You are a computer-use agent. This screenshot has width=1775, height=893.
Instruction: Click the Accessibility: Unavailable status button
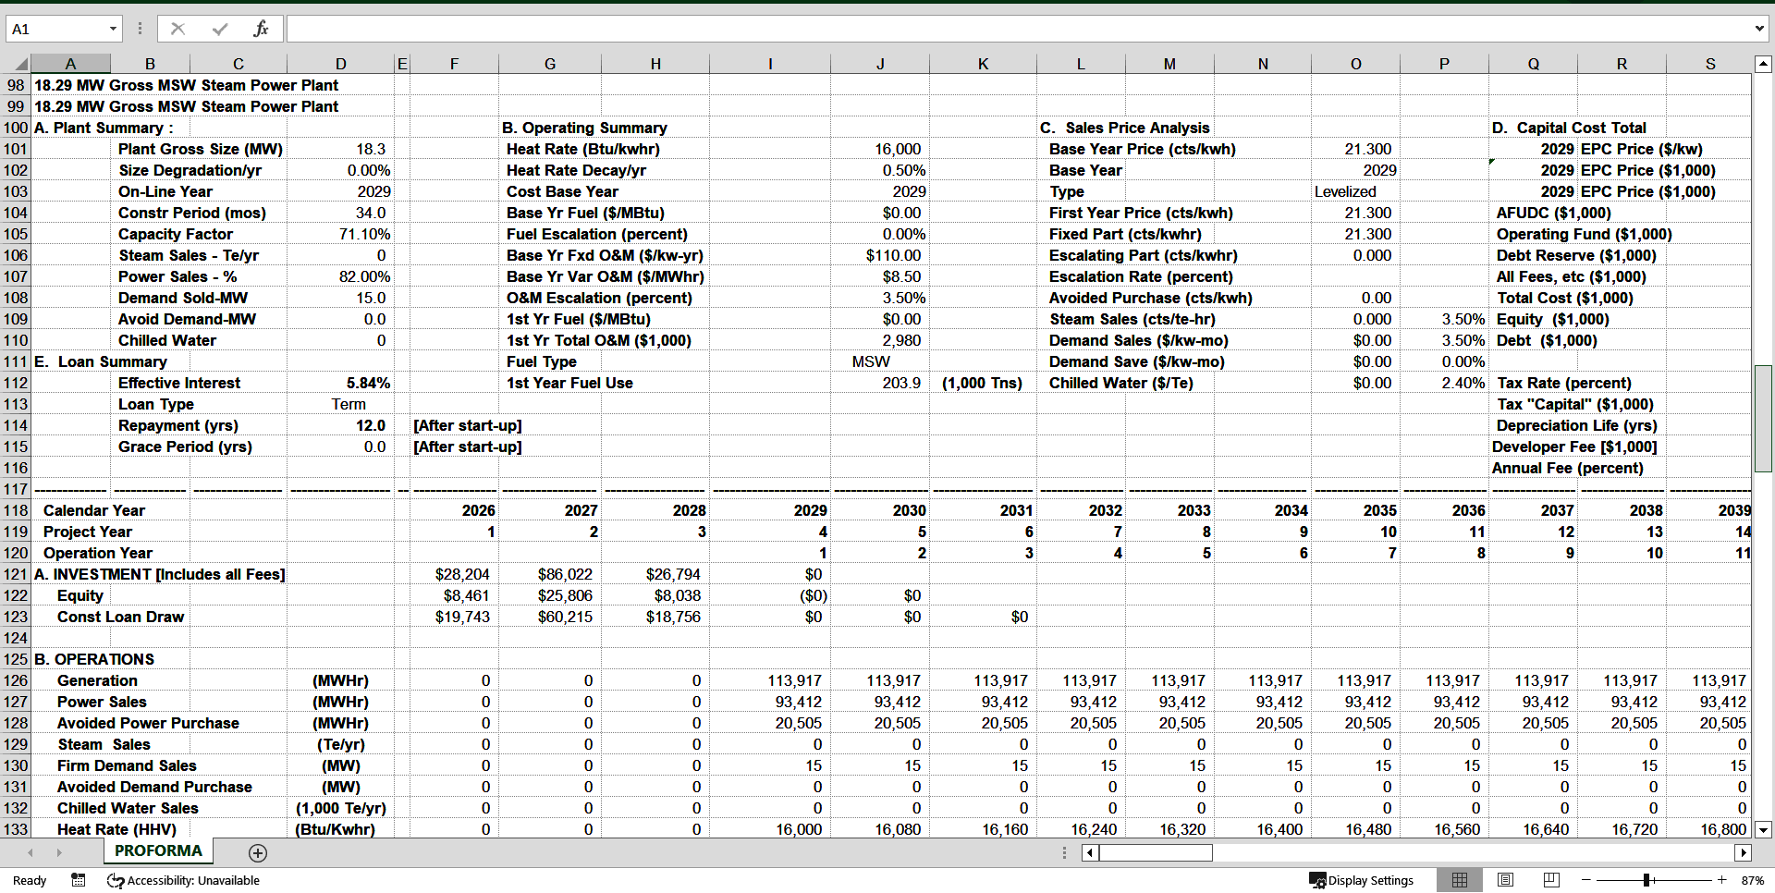183,880
